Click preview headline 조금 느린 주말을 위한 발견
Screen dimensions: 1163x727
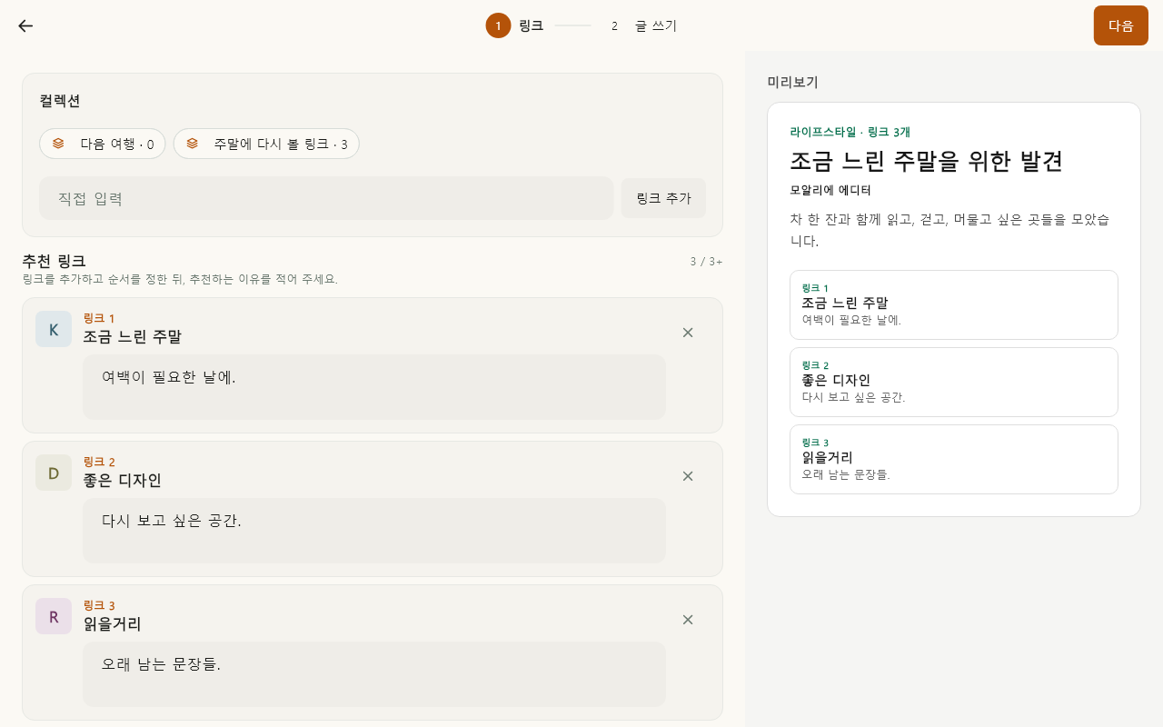pos(927,161)
